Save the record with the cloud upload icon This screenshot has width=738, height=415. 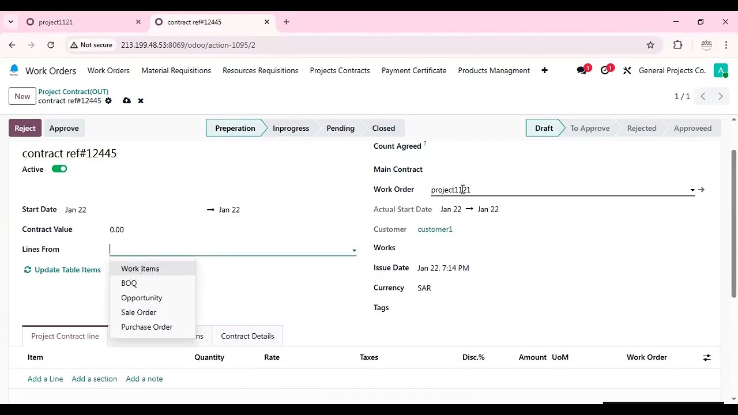click(x=126, y=101)
